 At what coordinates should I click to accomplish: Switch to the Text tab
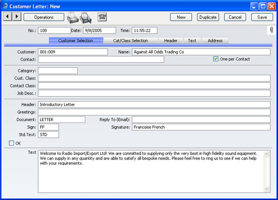(x=192, y=41)
